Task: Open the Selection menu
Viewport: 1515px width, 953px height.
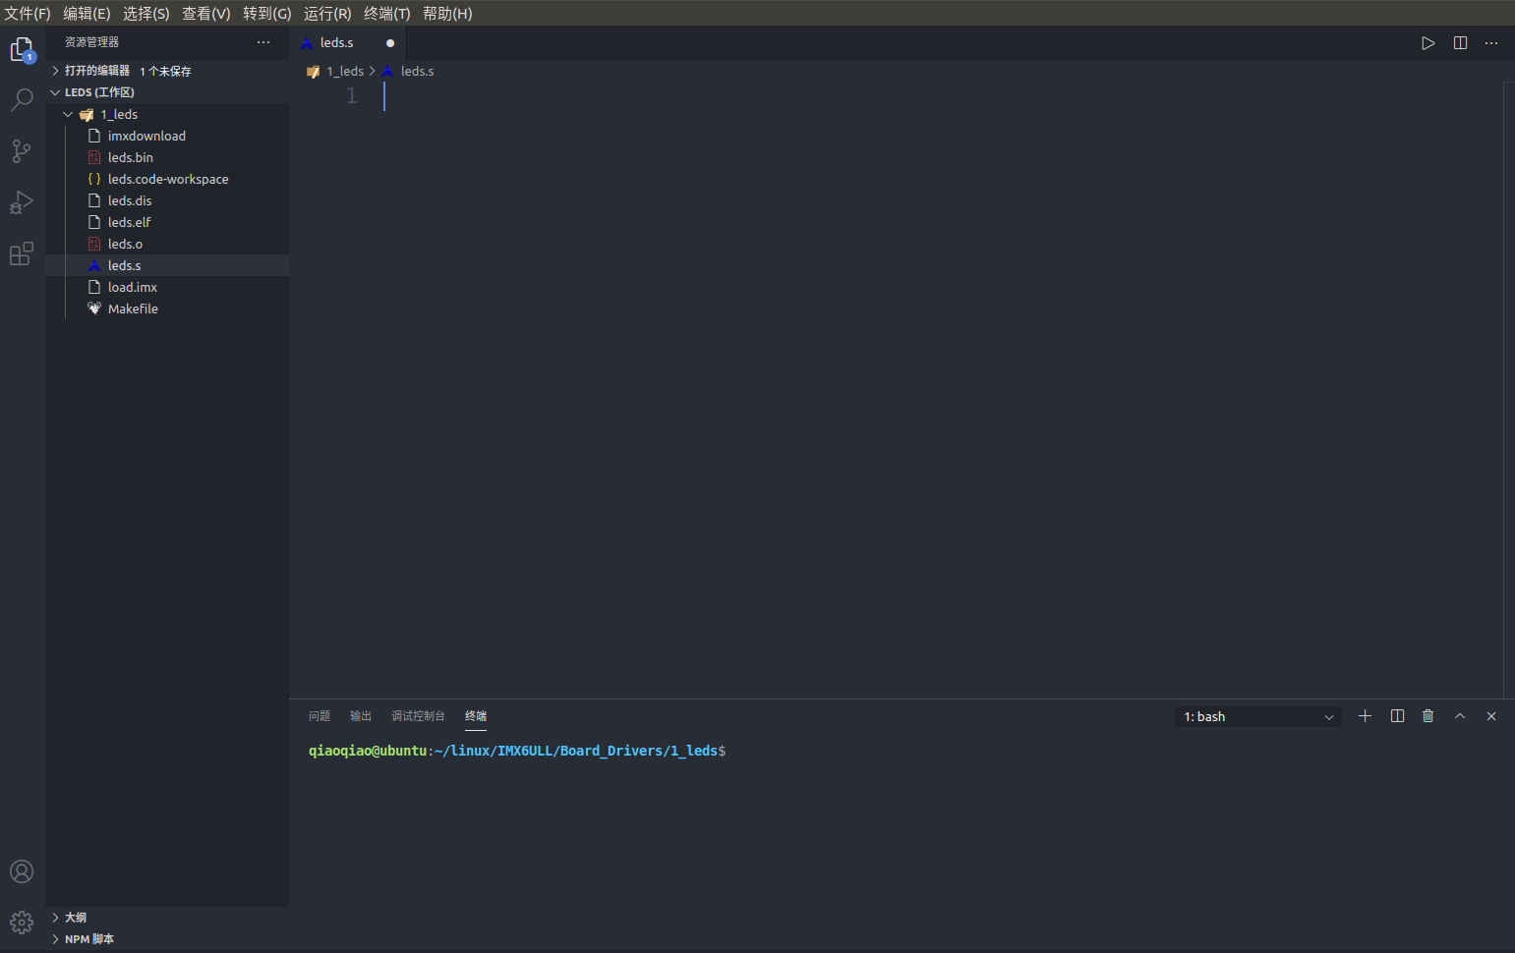Action: coord(146,13)
